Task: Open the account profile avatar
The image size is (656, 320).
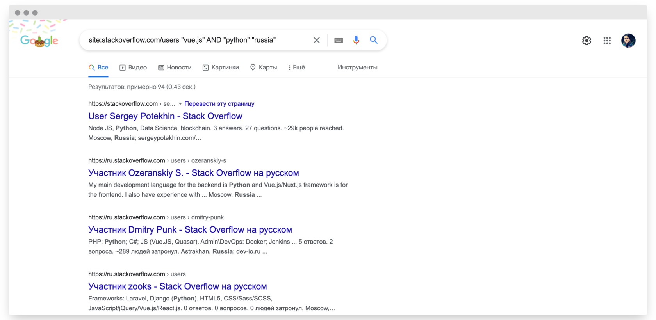Action: pyautogui.click(x=628, y=41)
